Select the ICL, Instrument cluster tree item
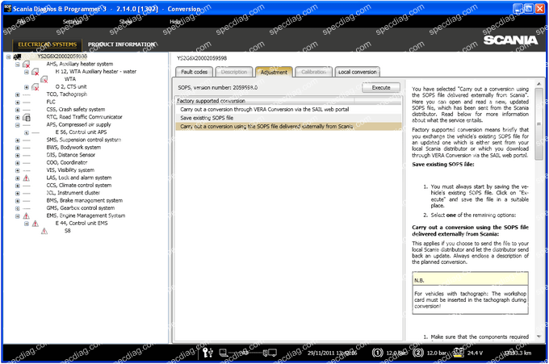The width and height of the screenshot is (549, 364). [x=73, y=193]
